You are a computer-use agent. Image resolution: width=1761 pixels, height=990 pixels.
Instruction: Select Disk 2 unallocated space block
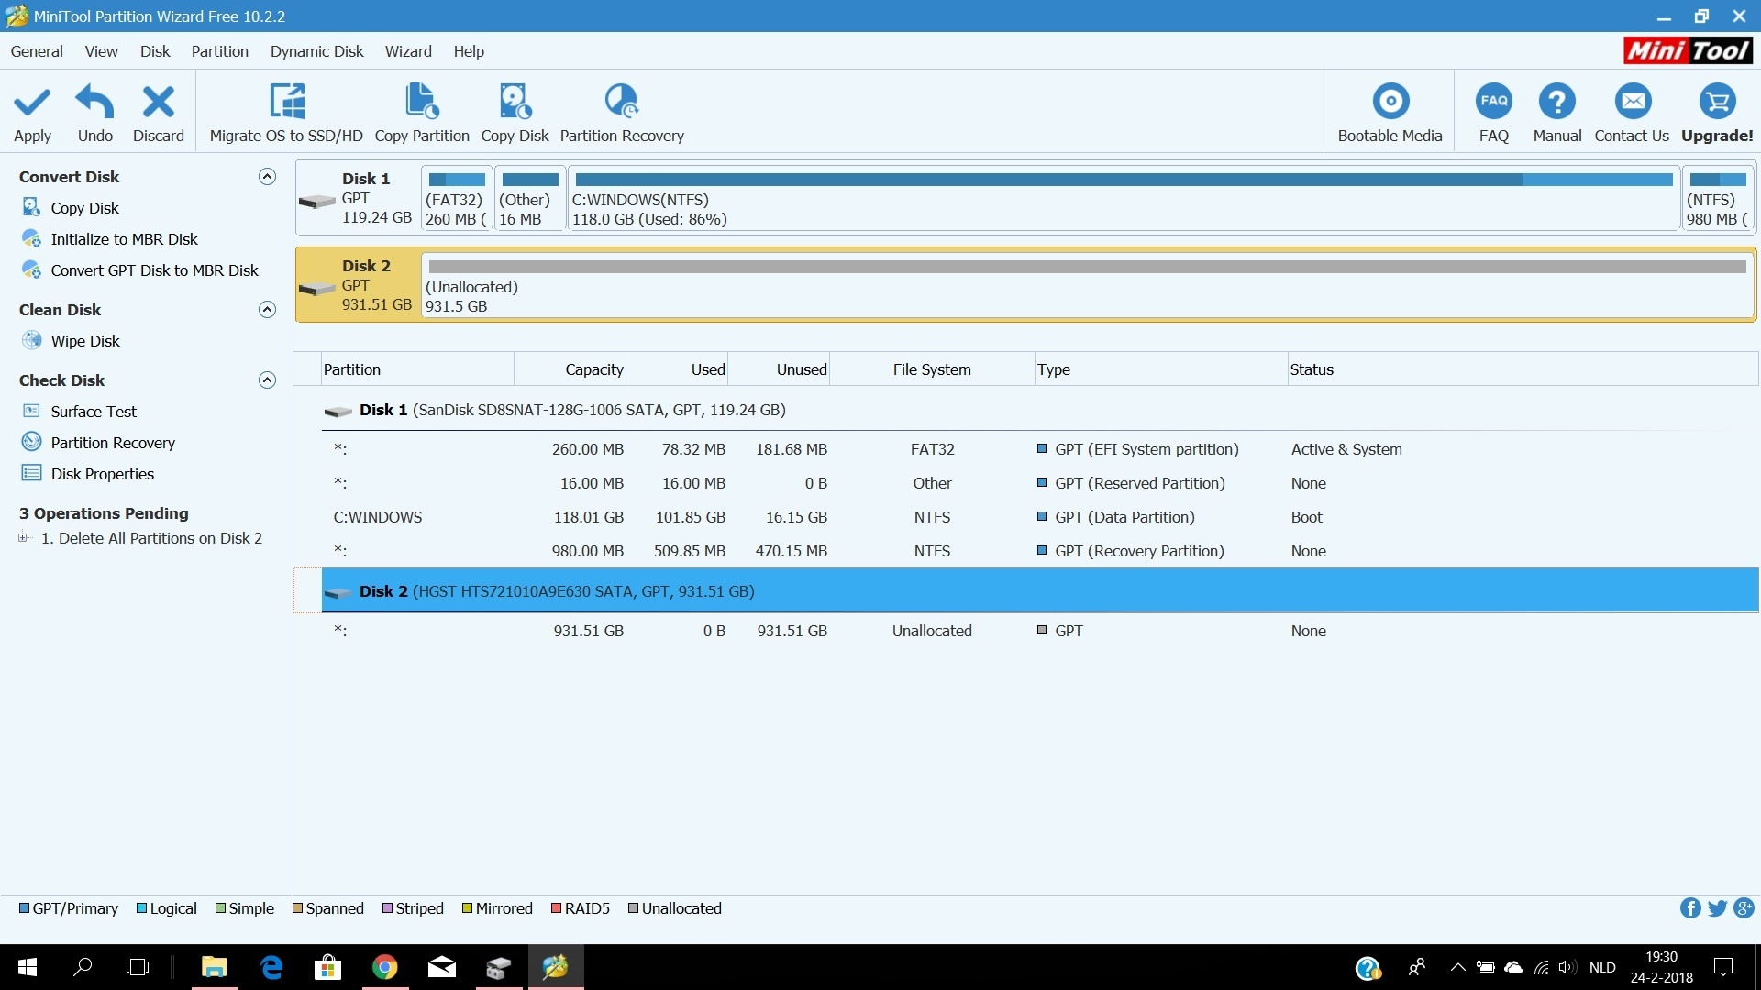(x=1088, y=285)
